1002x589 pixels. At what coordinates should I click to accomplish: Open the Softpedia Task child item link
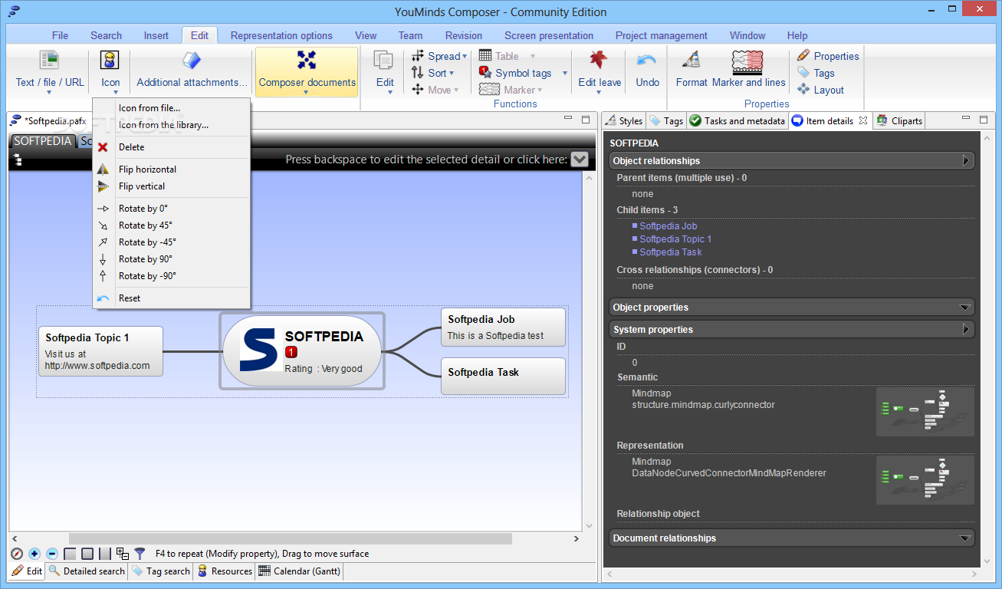671,252
